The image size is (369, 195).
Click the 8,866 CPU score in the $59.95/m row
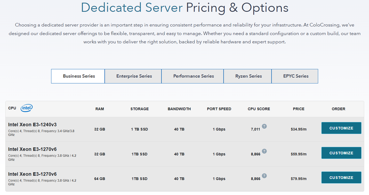[x=256, y=154]
